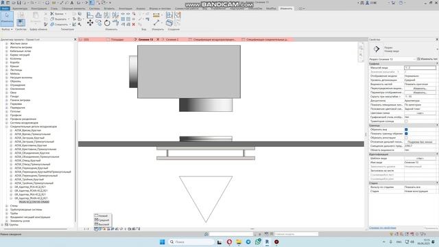Switch to the Площадка view tab
The width and height of the screenshot is (439, 247).
pos(117,40)
